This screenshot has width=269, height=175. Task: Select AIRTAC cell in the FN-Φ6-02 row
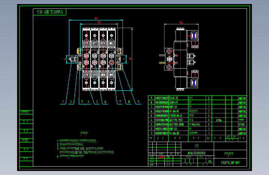[x=242, y=133]
